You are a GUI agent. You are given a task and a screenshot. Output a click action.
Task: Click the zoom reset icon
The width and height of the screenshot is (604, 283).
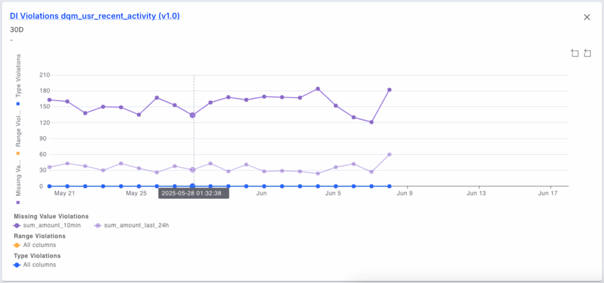(x=587, y=53)
